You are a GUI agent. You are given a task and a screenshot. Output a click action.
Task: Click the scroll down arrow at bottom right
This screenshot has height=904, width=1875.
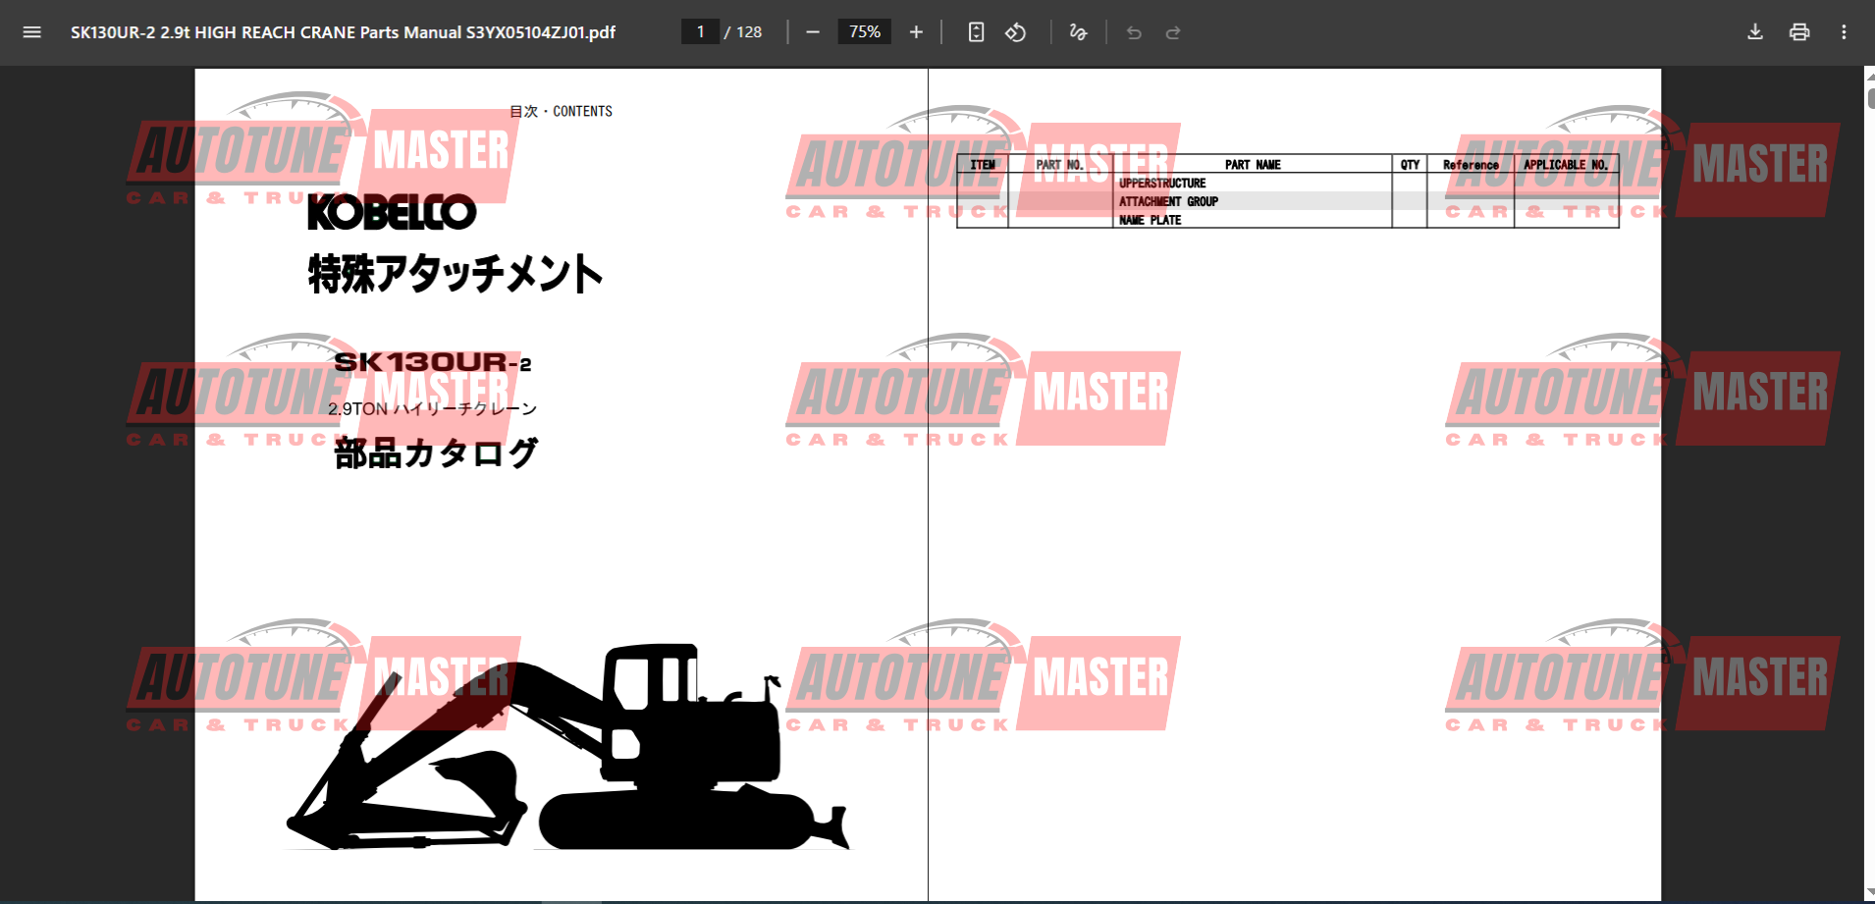(x=1869, y=892)
